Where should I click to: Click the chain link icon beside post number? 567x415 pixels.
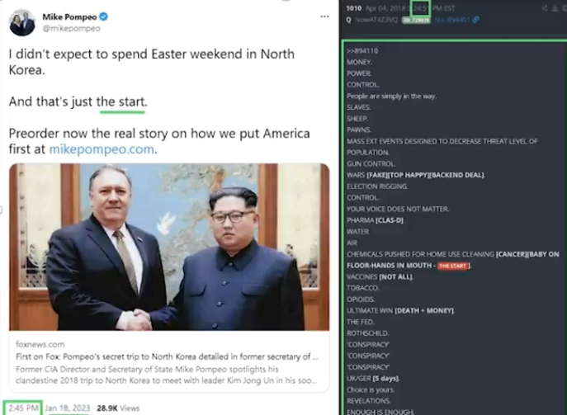click(476, 20)
